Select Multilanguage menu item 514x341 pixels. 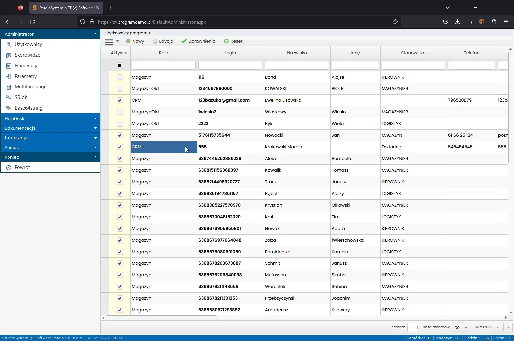point(30,87)
